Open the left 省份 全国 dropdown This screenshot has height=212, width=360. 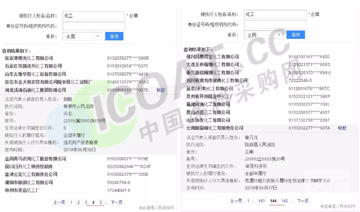point(82,36)
